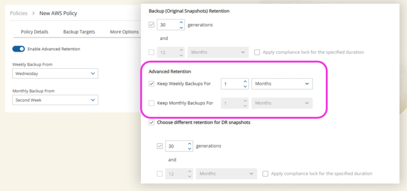This screenshot has width=407, height=191.
Task: Increase original snapshots generations with up arrow
Action: pos(181,22)
